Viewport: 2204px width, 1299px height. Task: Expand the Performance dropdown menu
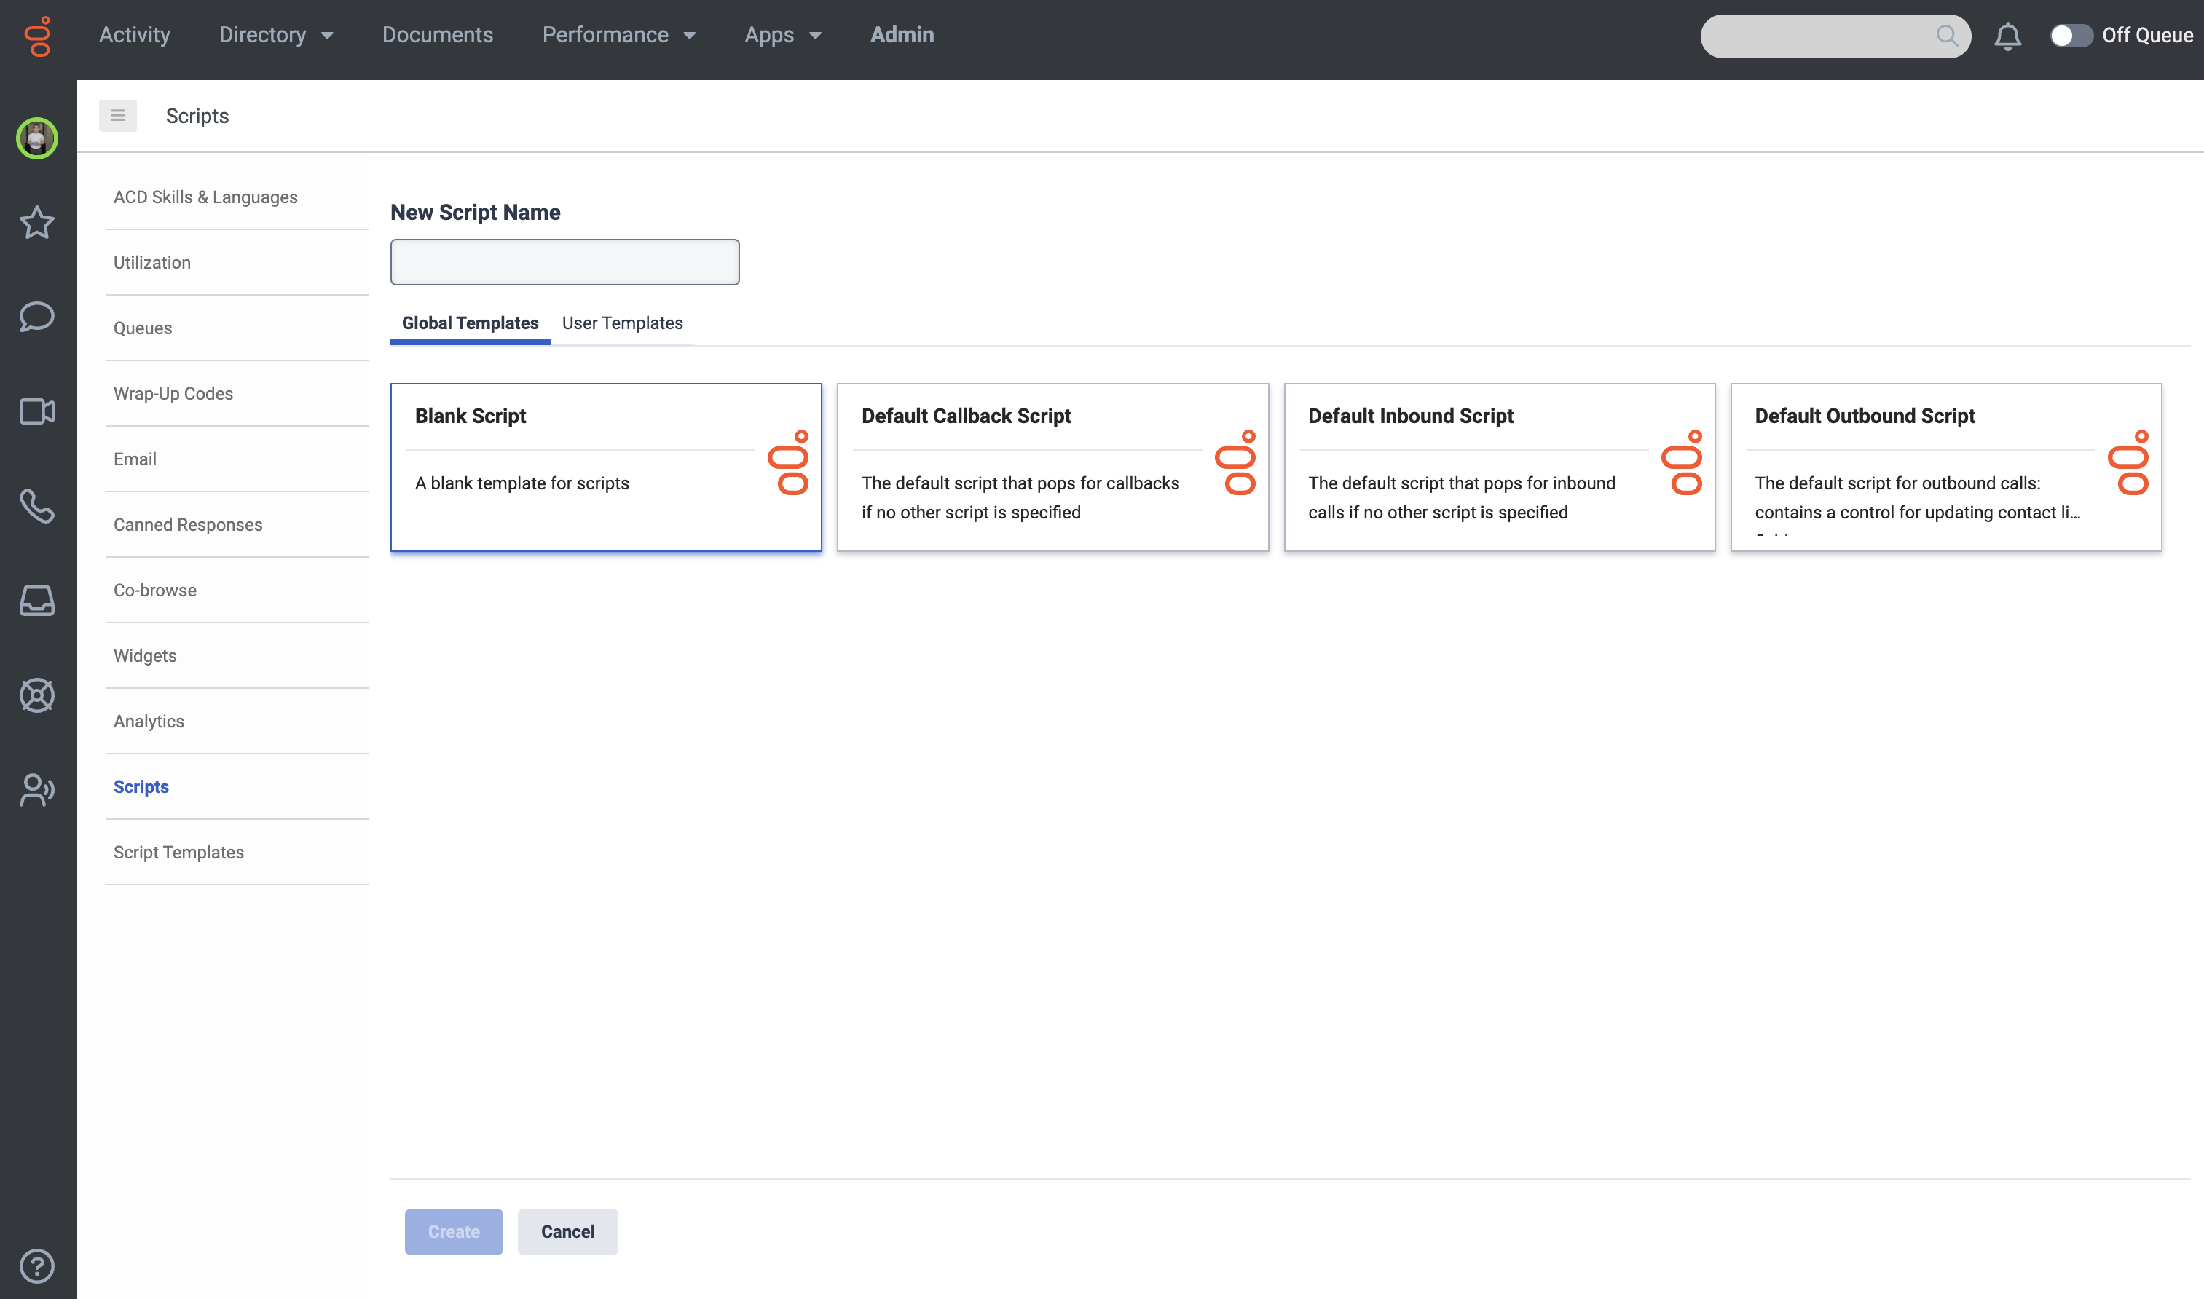pos(618,35)
